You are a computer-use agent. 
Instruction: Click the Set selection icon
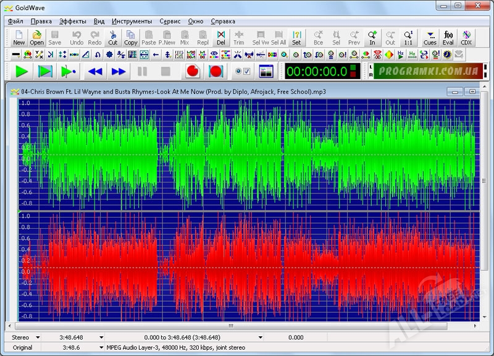(296, 38)
